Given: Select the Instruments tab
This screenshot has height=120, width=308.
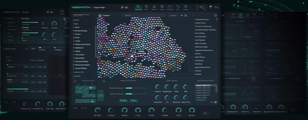Looking at the screenshot, I should click(78, 14).
